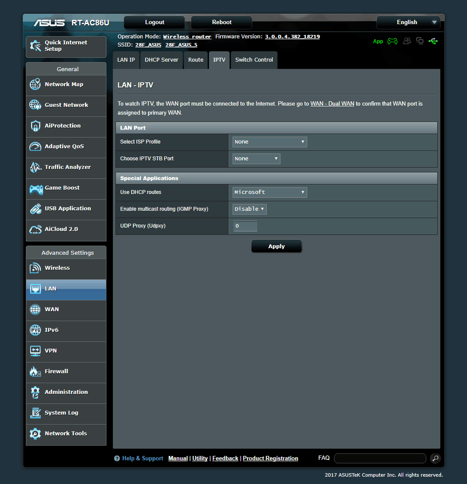Open firmware version 3.0.0.4.382_18219 link

(x=292, y=37)
